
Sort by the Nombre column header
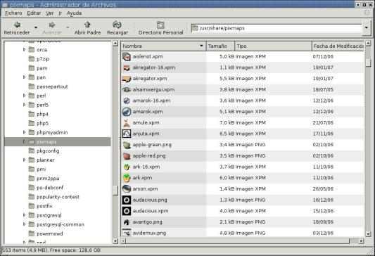164,46
